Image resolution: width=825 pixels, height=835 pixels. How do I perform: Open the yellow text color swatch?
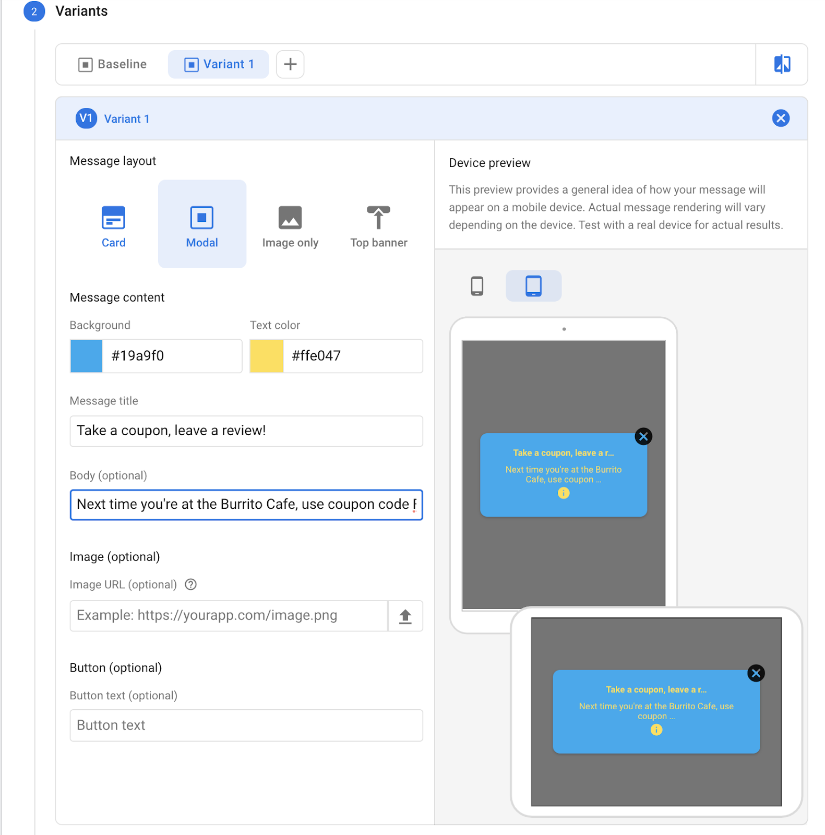[x=266, y=356]
